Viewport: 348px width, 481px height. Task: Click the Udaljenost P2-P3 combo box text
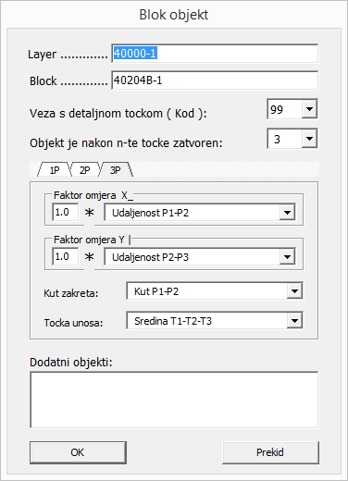(x=150, y=257)
